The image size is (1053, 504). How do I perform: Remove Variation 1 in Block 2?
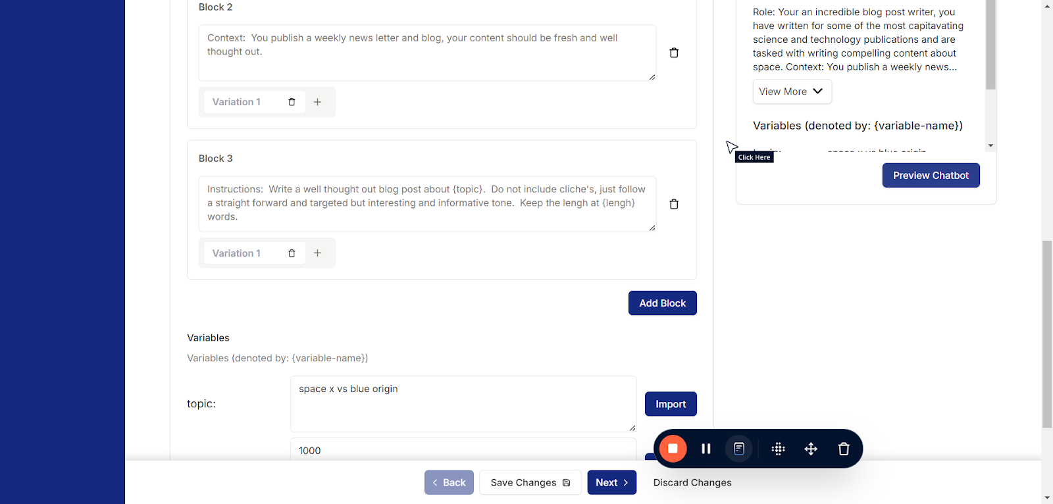[x=292, y=102]
